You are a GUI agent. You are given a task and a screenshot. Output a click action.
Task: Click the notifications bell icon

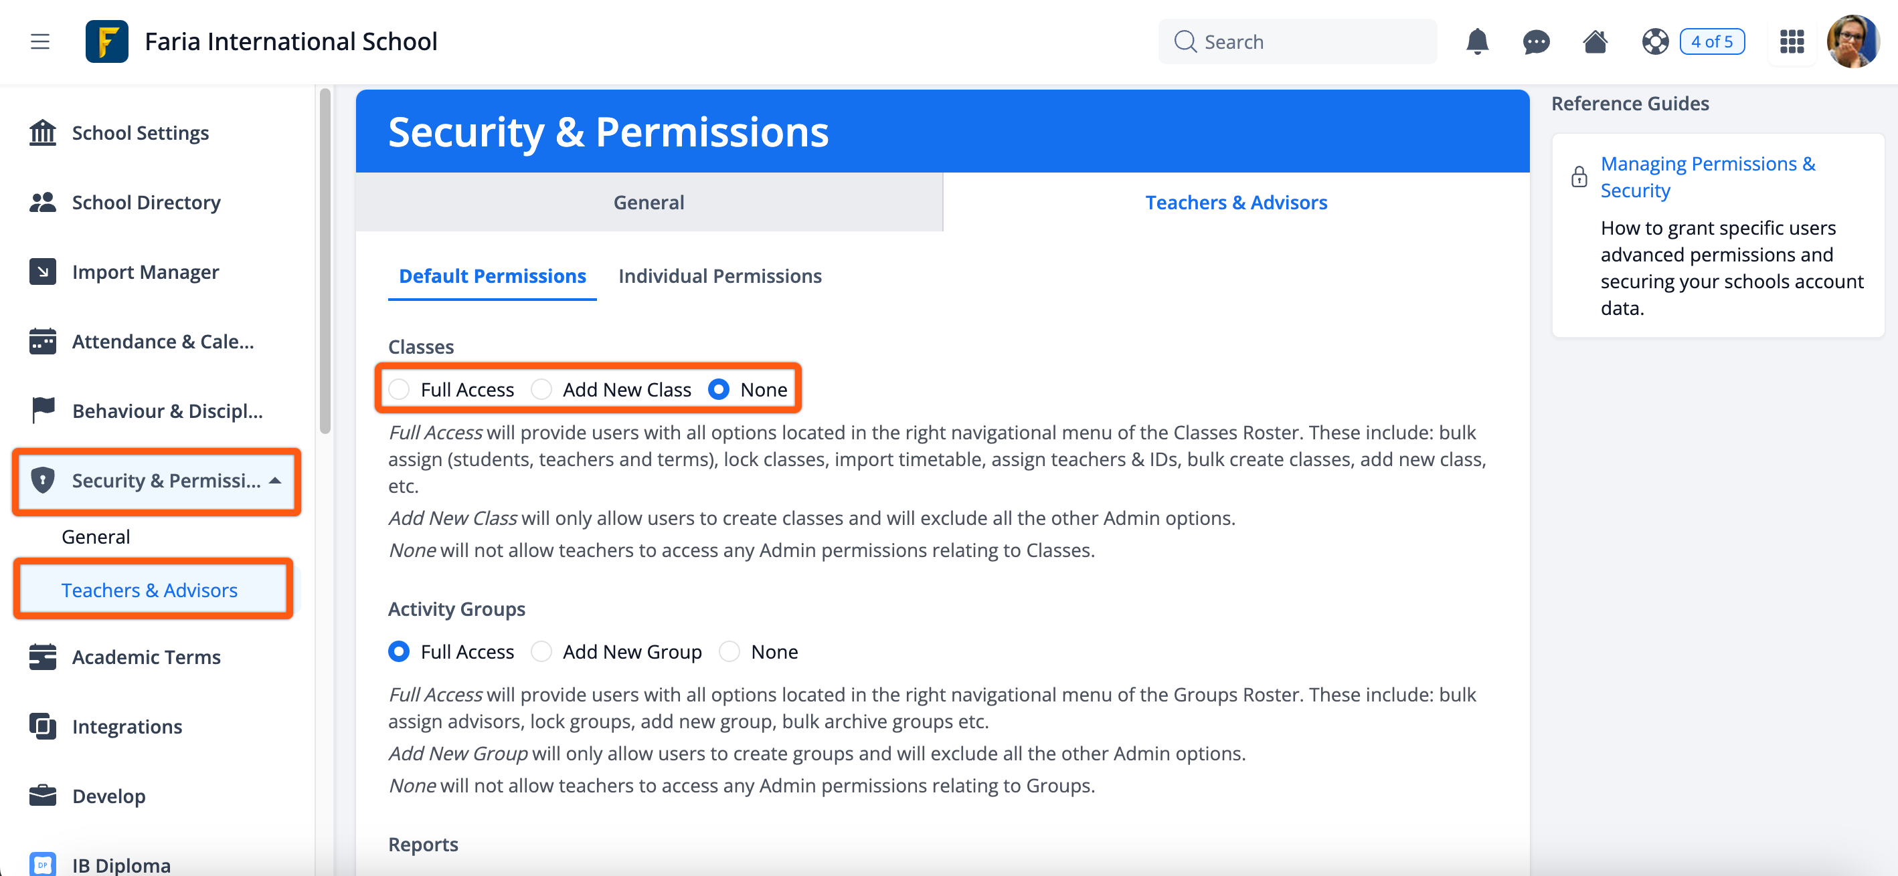tap(1476, 41)
